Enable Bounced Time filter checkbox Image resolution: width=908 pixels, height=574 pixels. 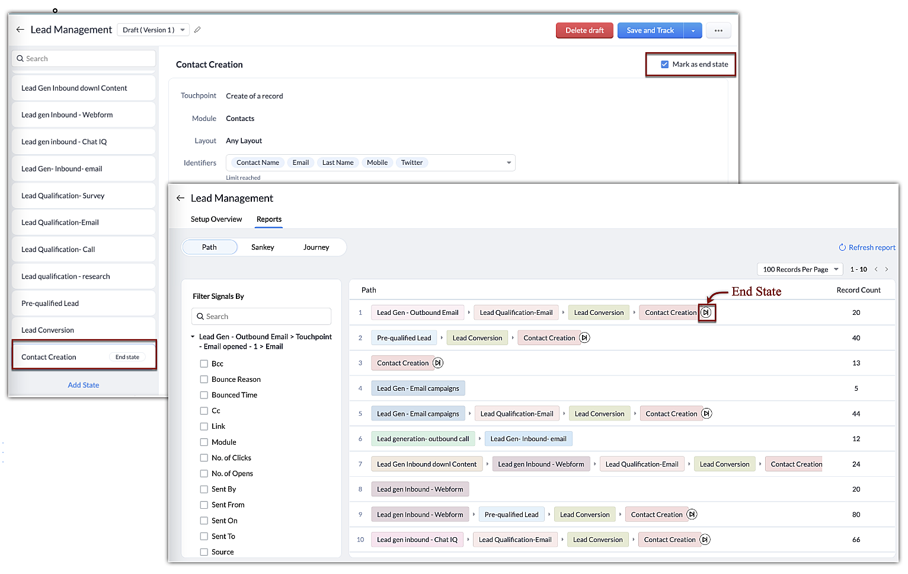(204, 396)
